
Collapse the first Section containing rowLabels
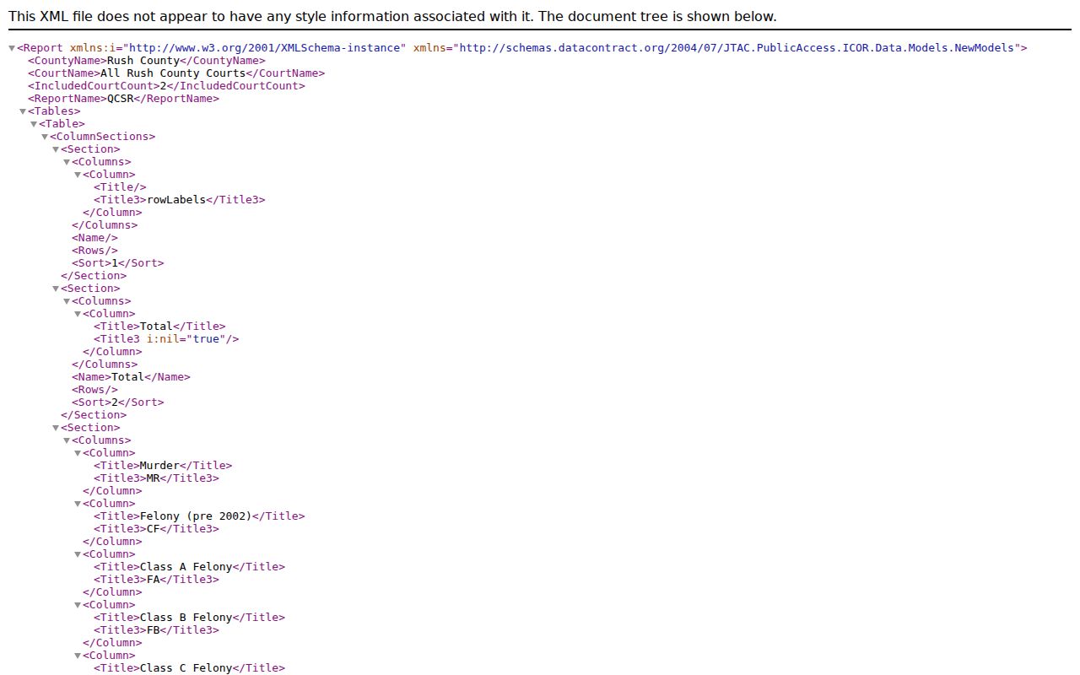tap(56, 149)
